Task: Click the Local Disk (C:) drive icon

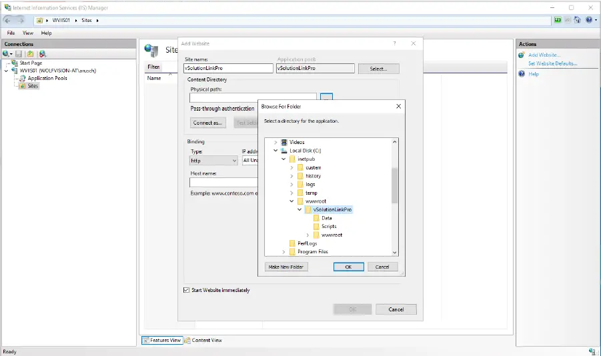Action: (284, 151)
